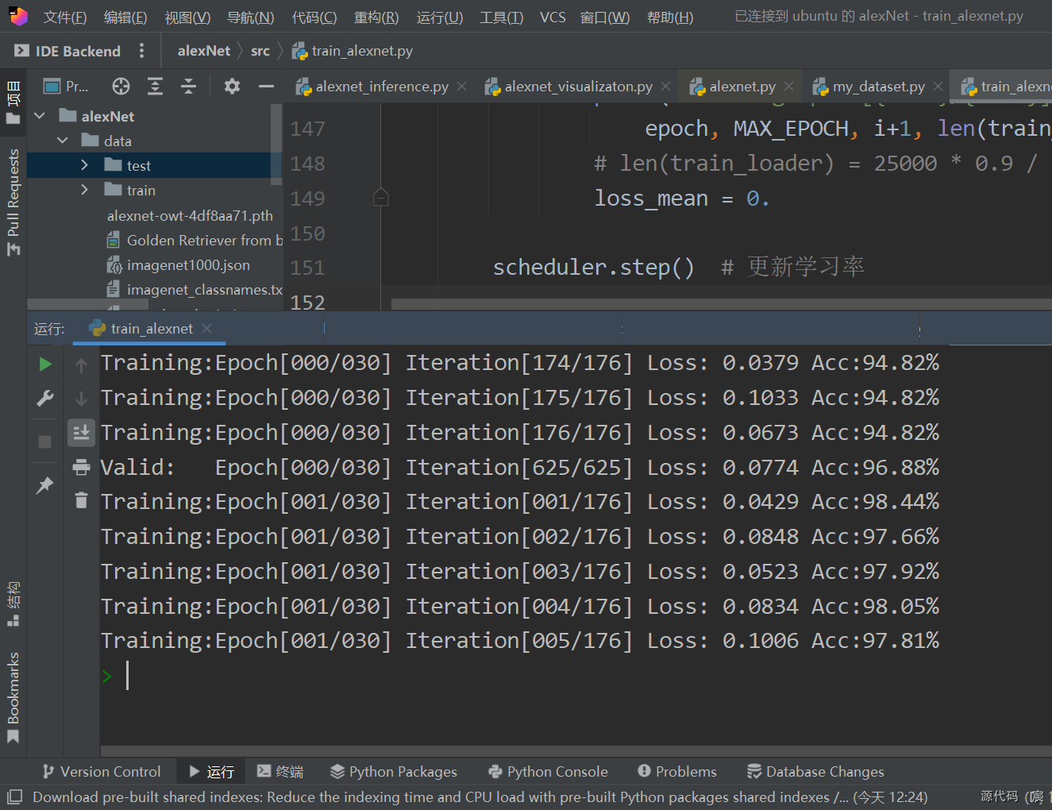Select opened file in project tree
This screenshot has width=1052, height=810.
(121, 86)
